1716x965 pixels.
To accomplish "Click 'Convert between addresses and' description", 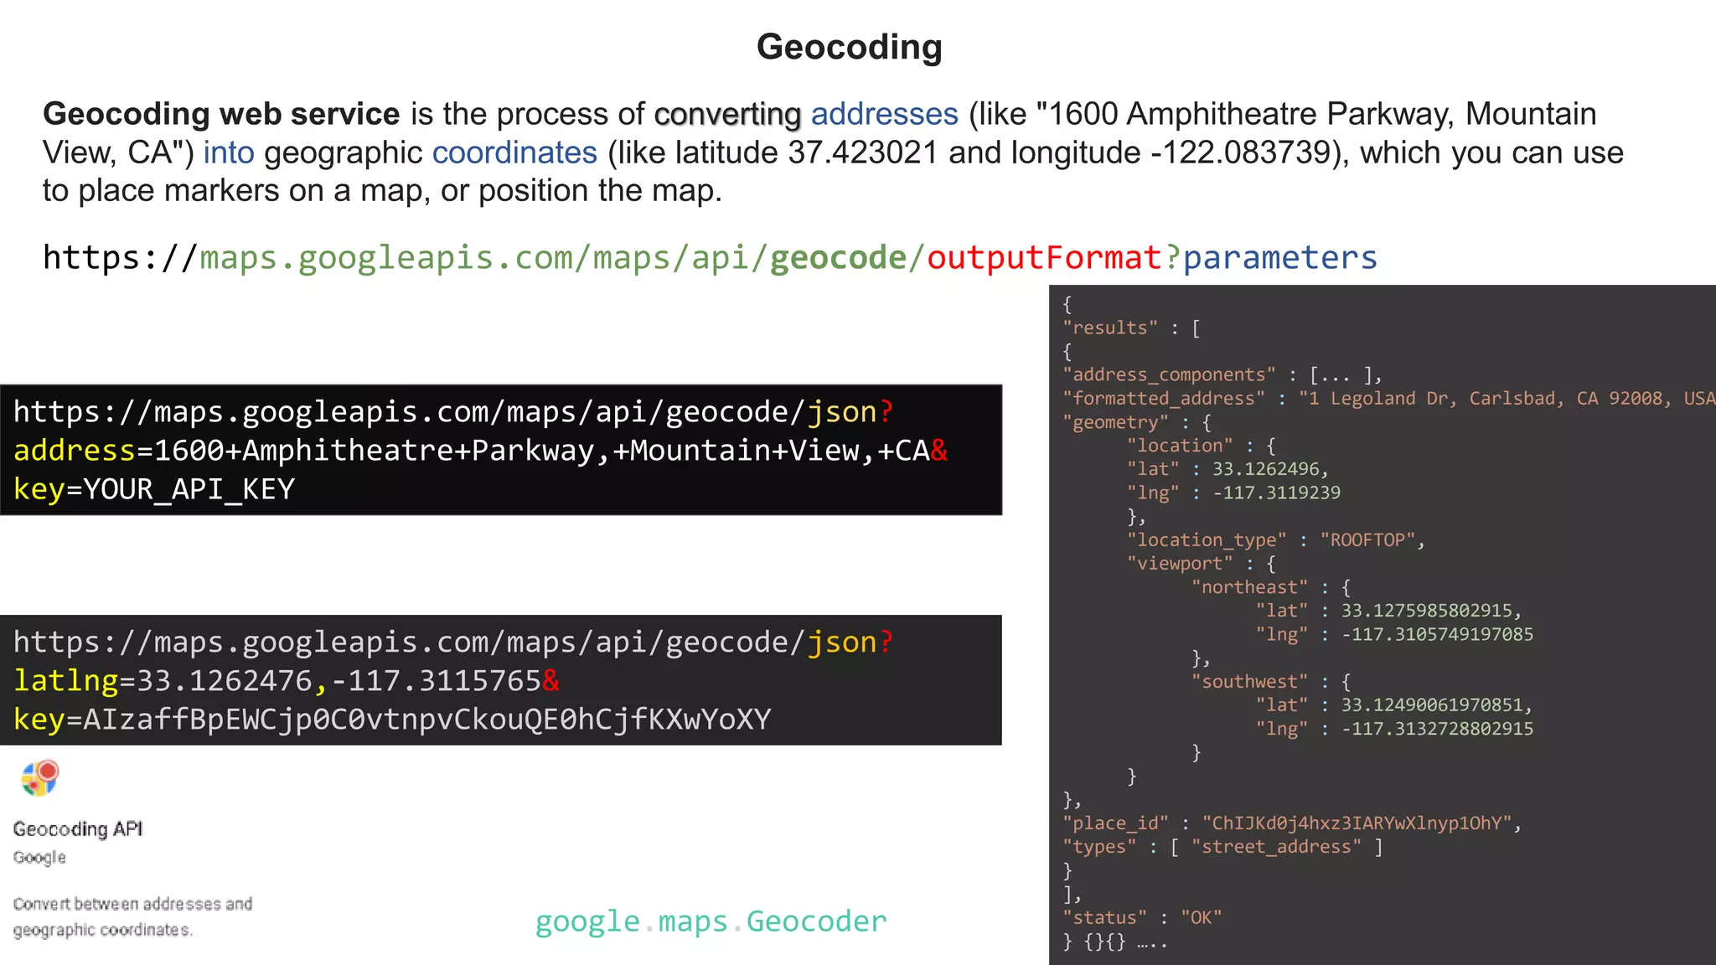I will 132,904.
